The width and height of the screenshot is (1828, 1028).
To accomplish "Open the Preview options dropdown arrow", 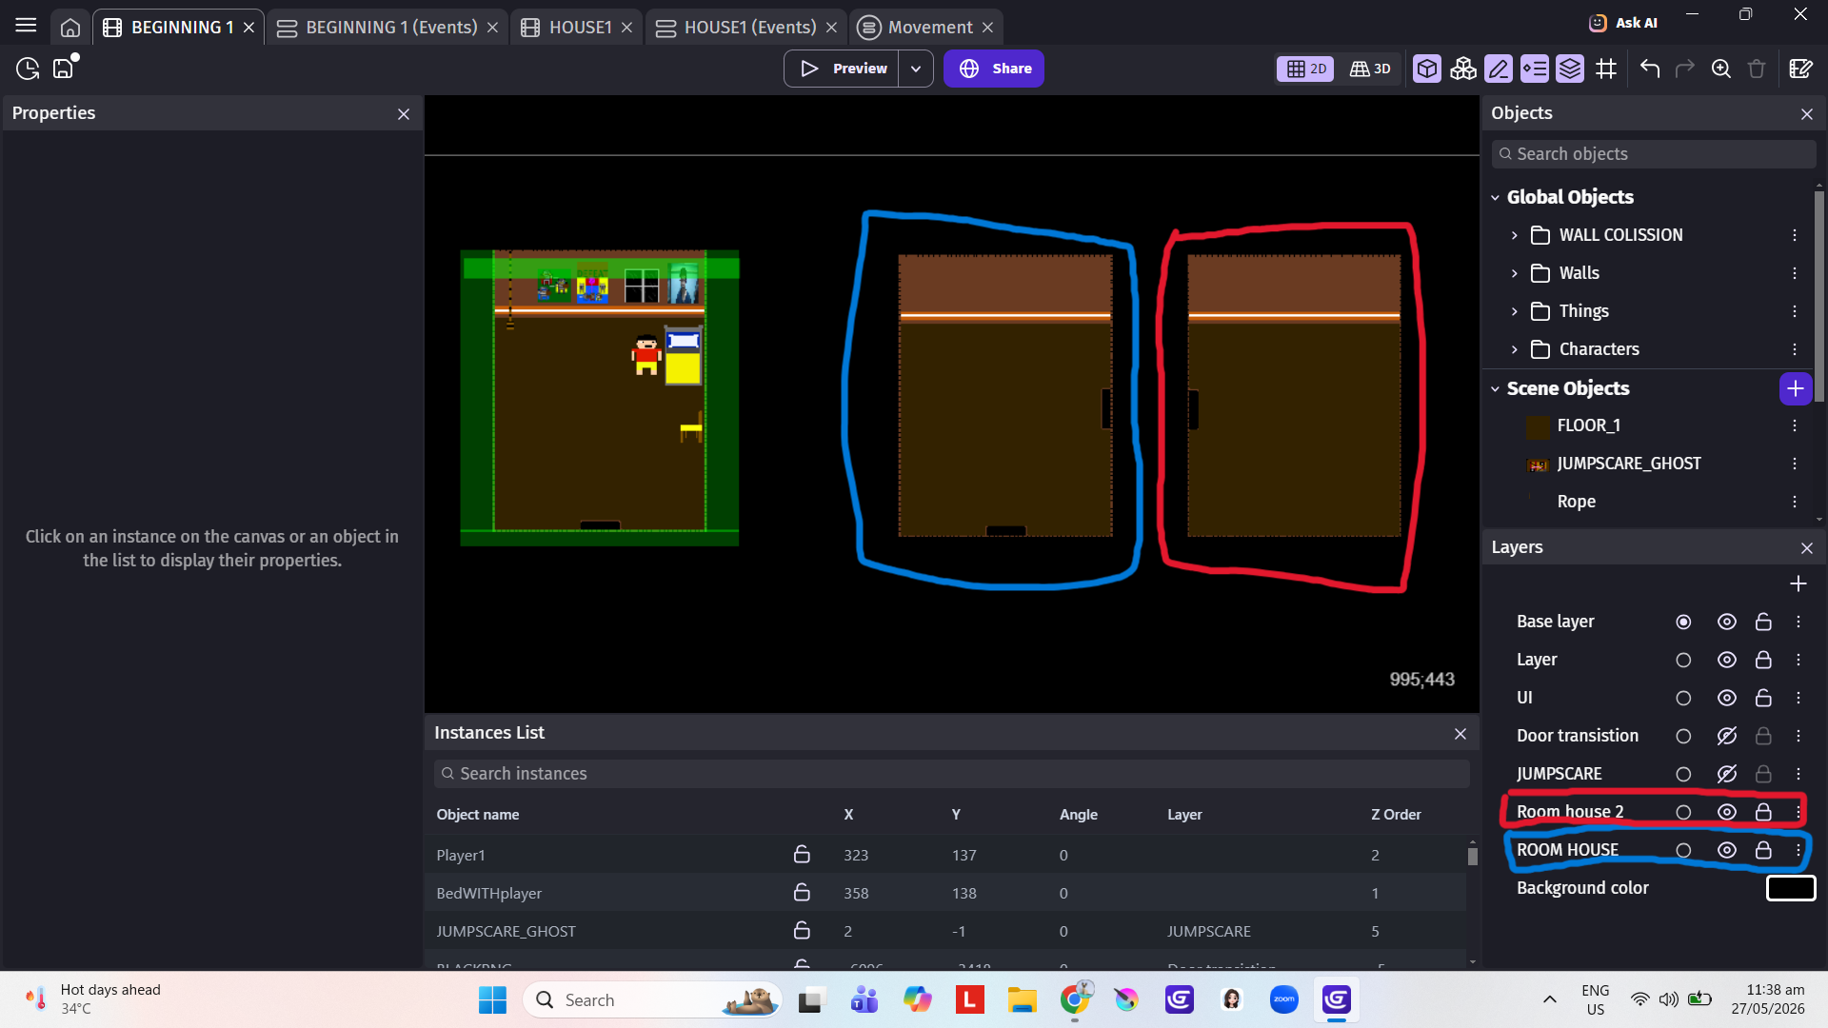I will [916, 69].
